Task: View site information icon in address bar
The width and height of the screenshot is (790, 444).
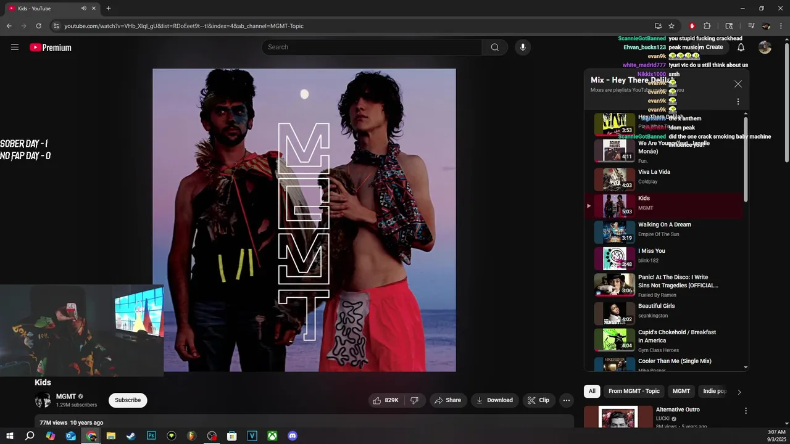Action: (x=56, y=26)
